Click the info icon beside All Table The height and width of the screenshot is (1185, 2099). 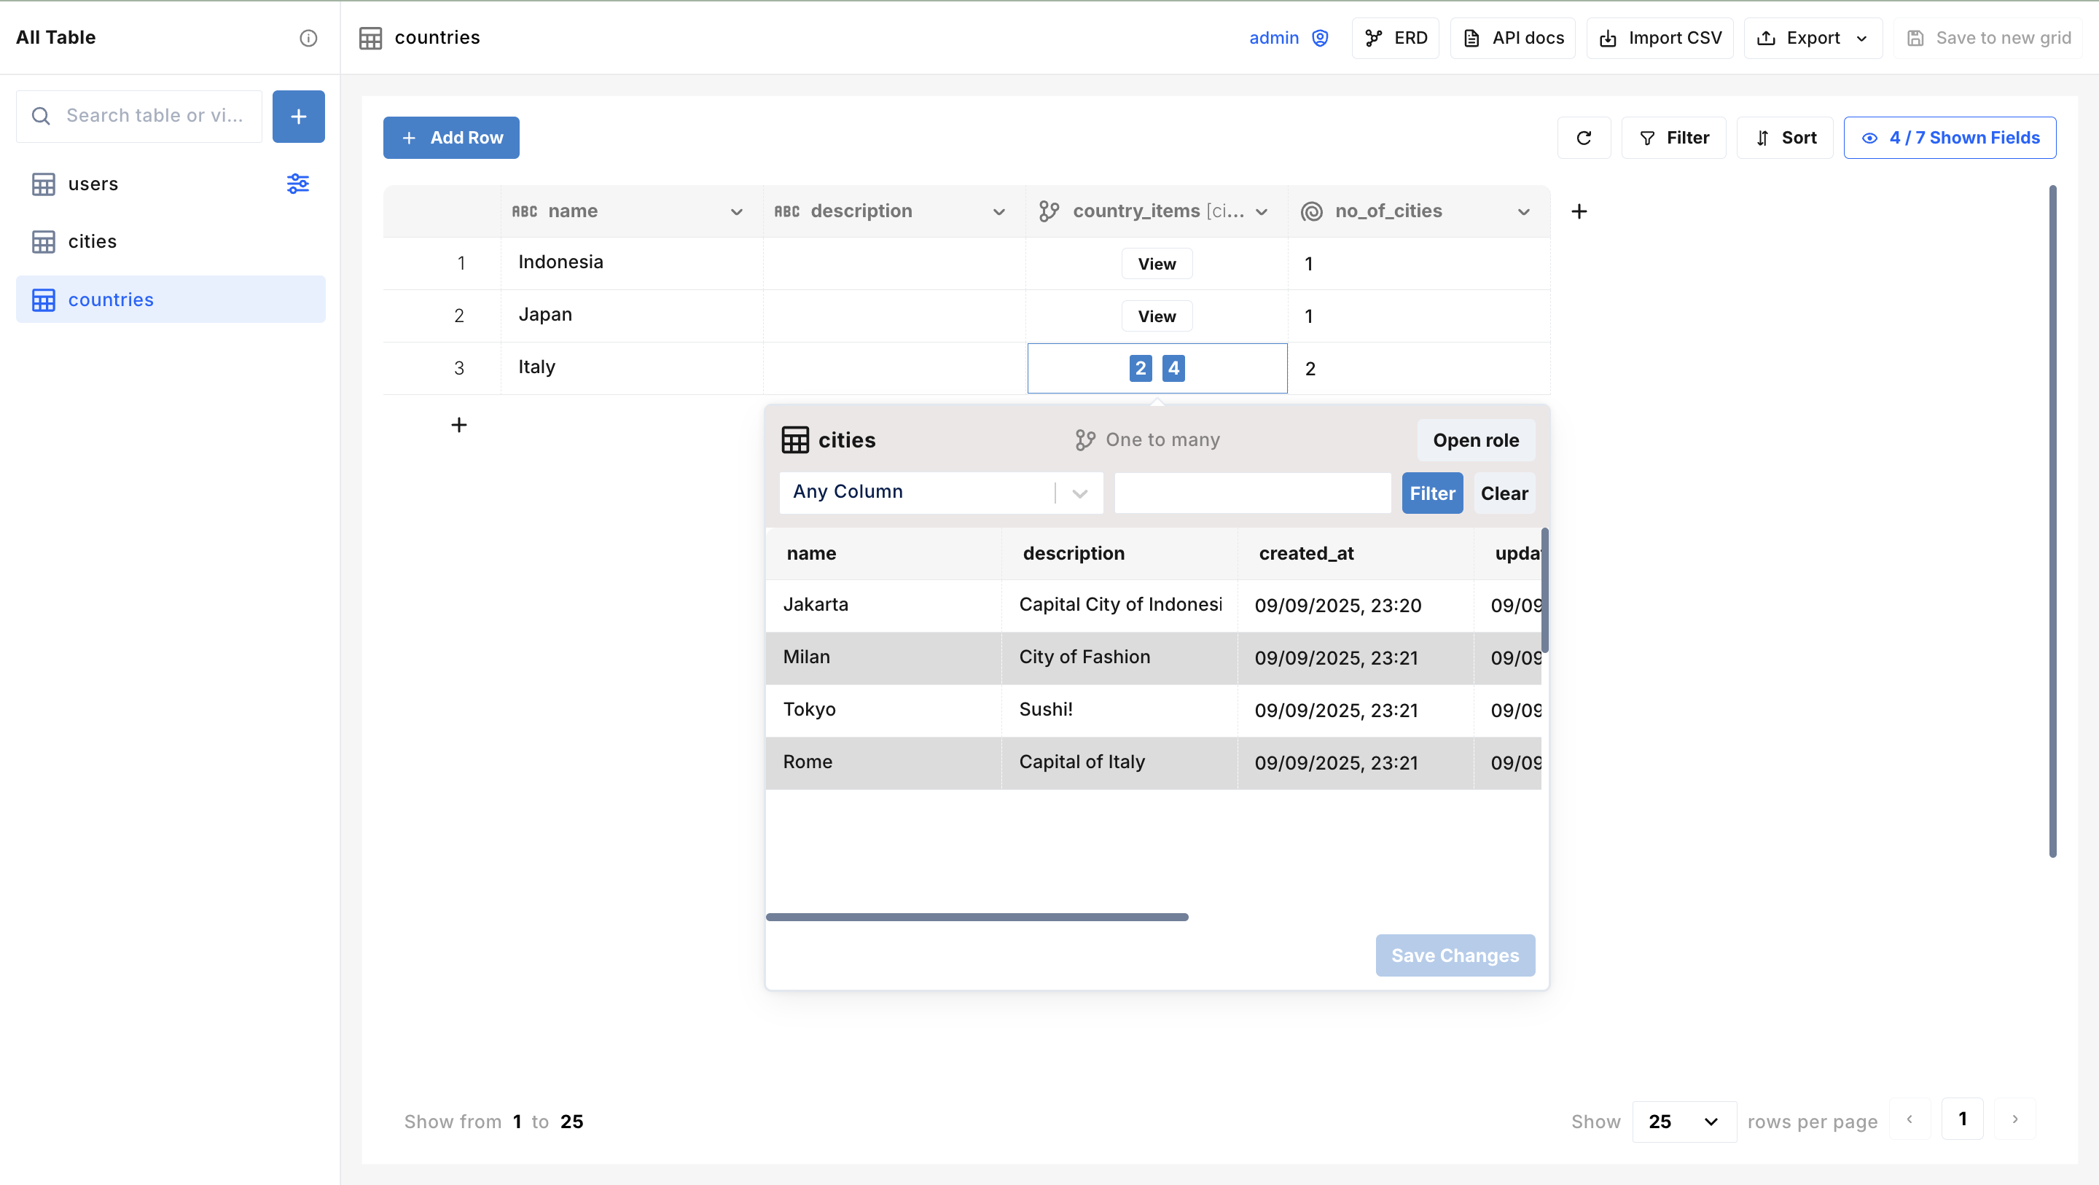point(308,37)
